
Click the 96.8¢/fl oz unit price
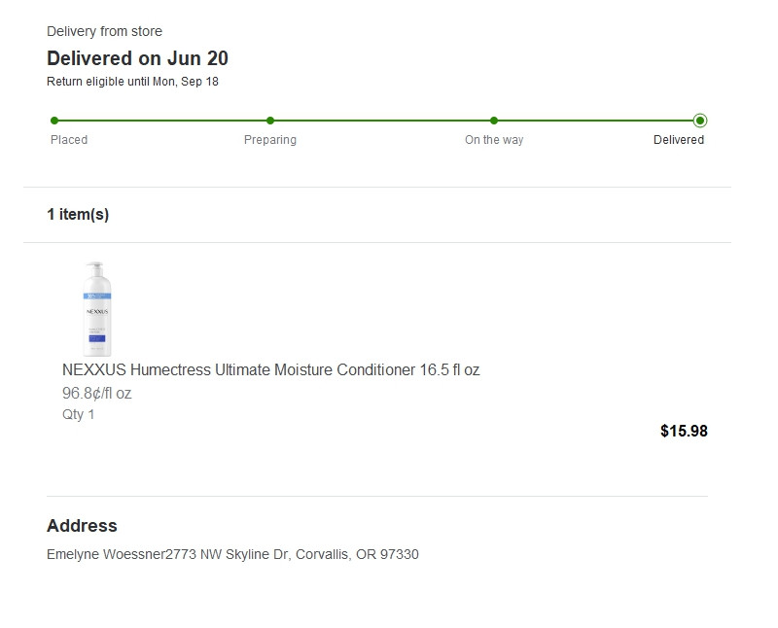click(x=96, y=394)
